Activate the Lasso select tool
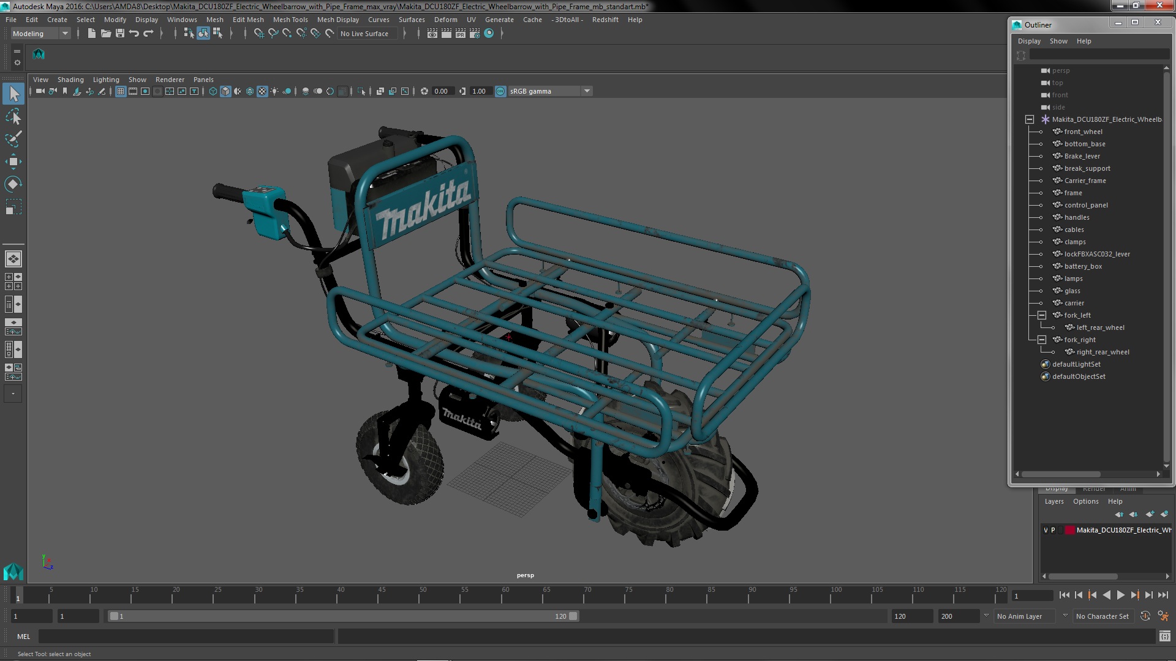 (x=13, y=116)
